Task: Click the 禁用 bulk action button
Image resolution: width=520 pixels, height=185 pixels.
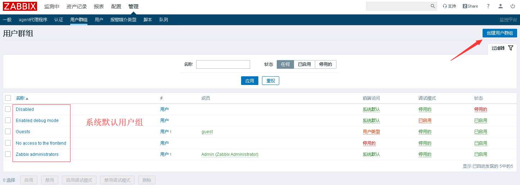Action: (x=50, y=180)
